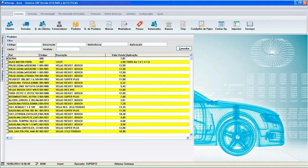Open the Ordem de Serviço tab

pos(113,14)
